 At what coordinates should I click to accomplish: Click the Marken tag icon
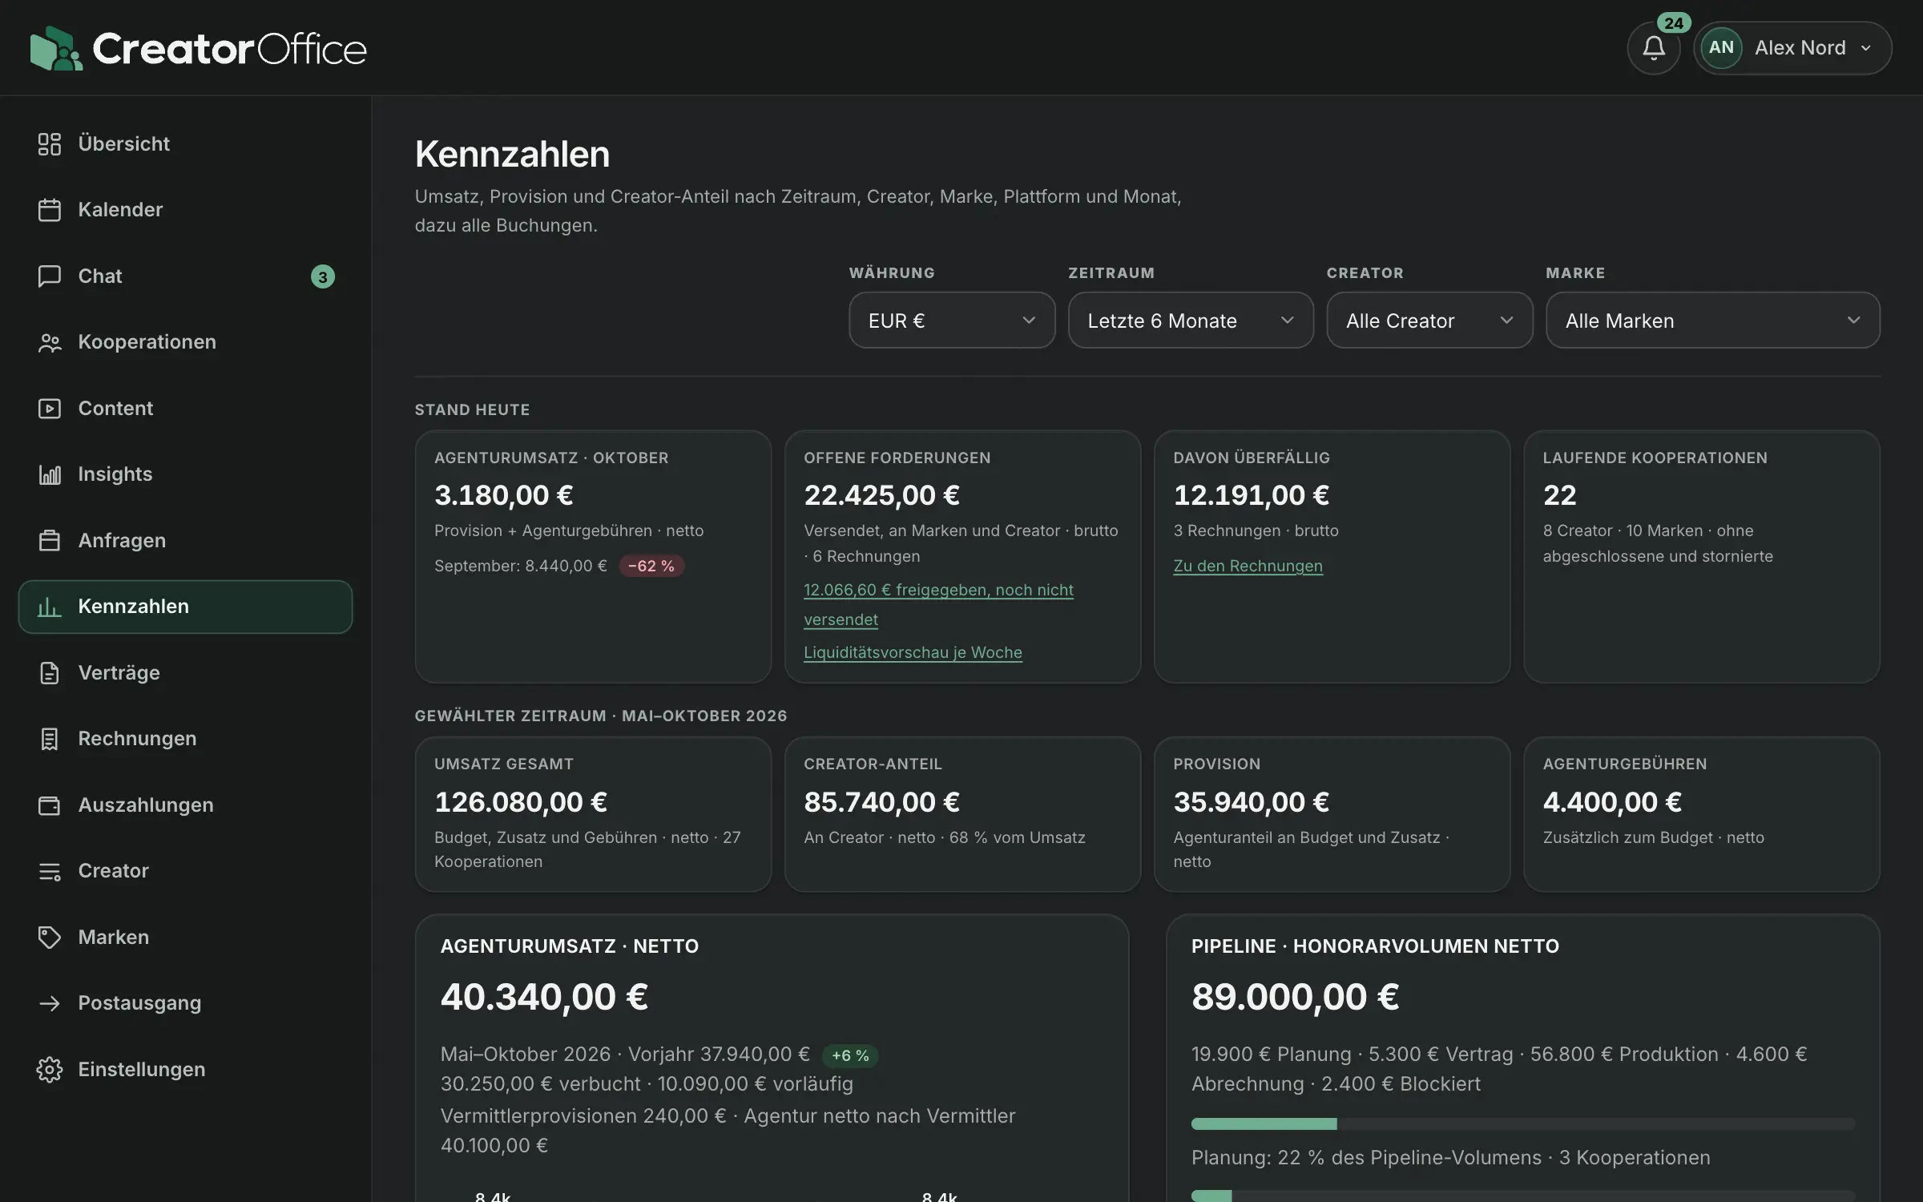pyautogui.click(x=50, y=938)
